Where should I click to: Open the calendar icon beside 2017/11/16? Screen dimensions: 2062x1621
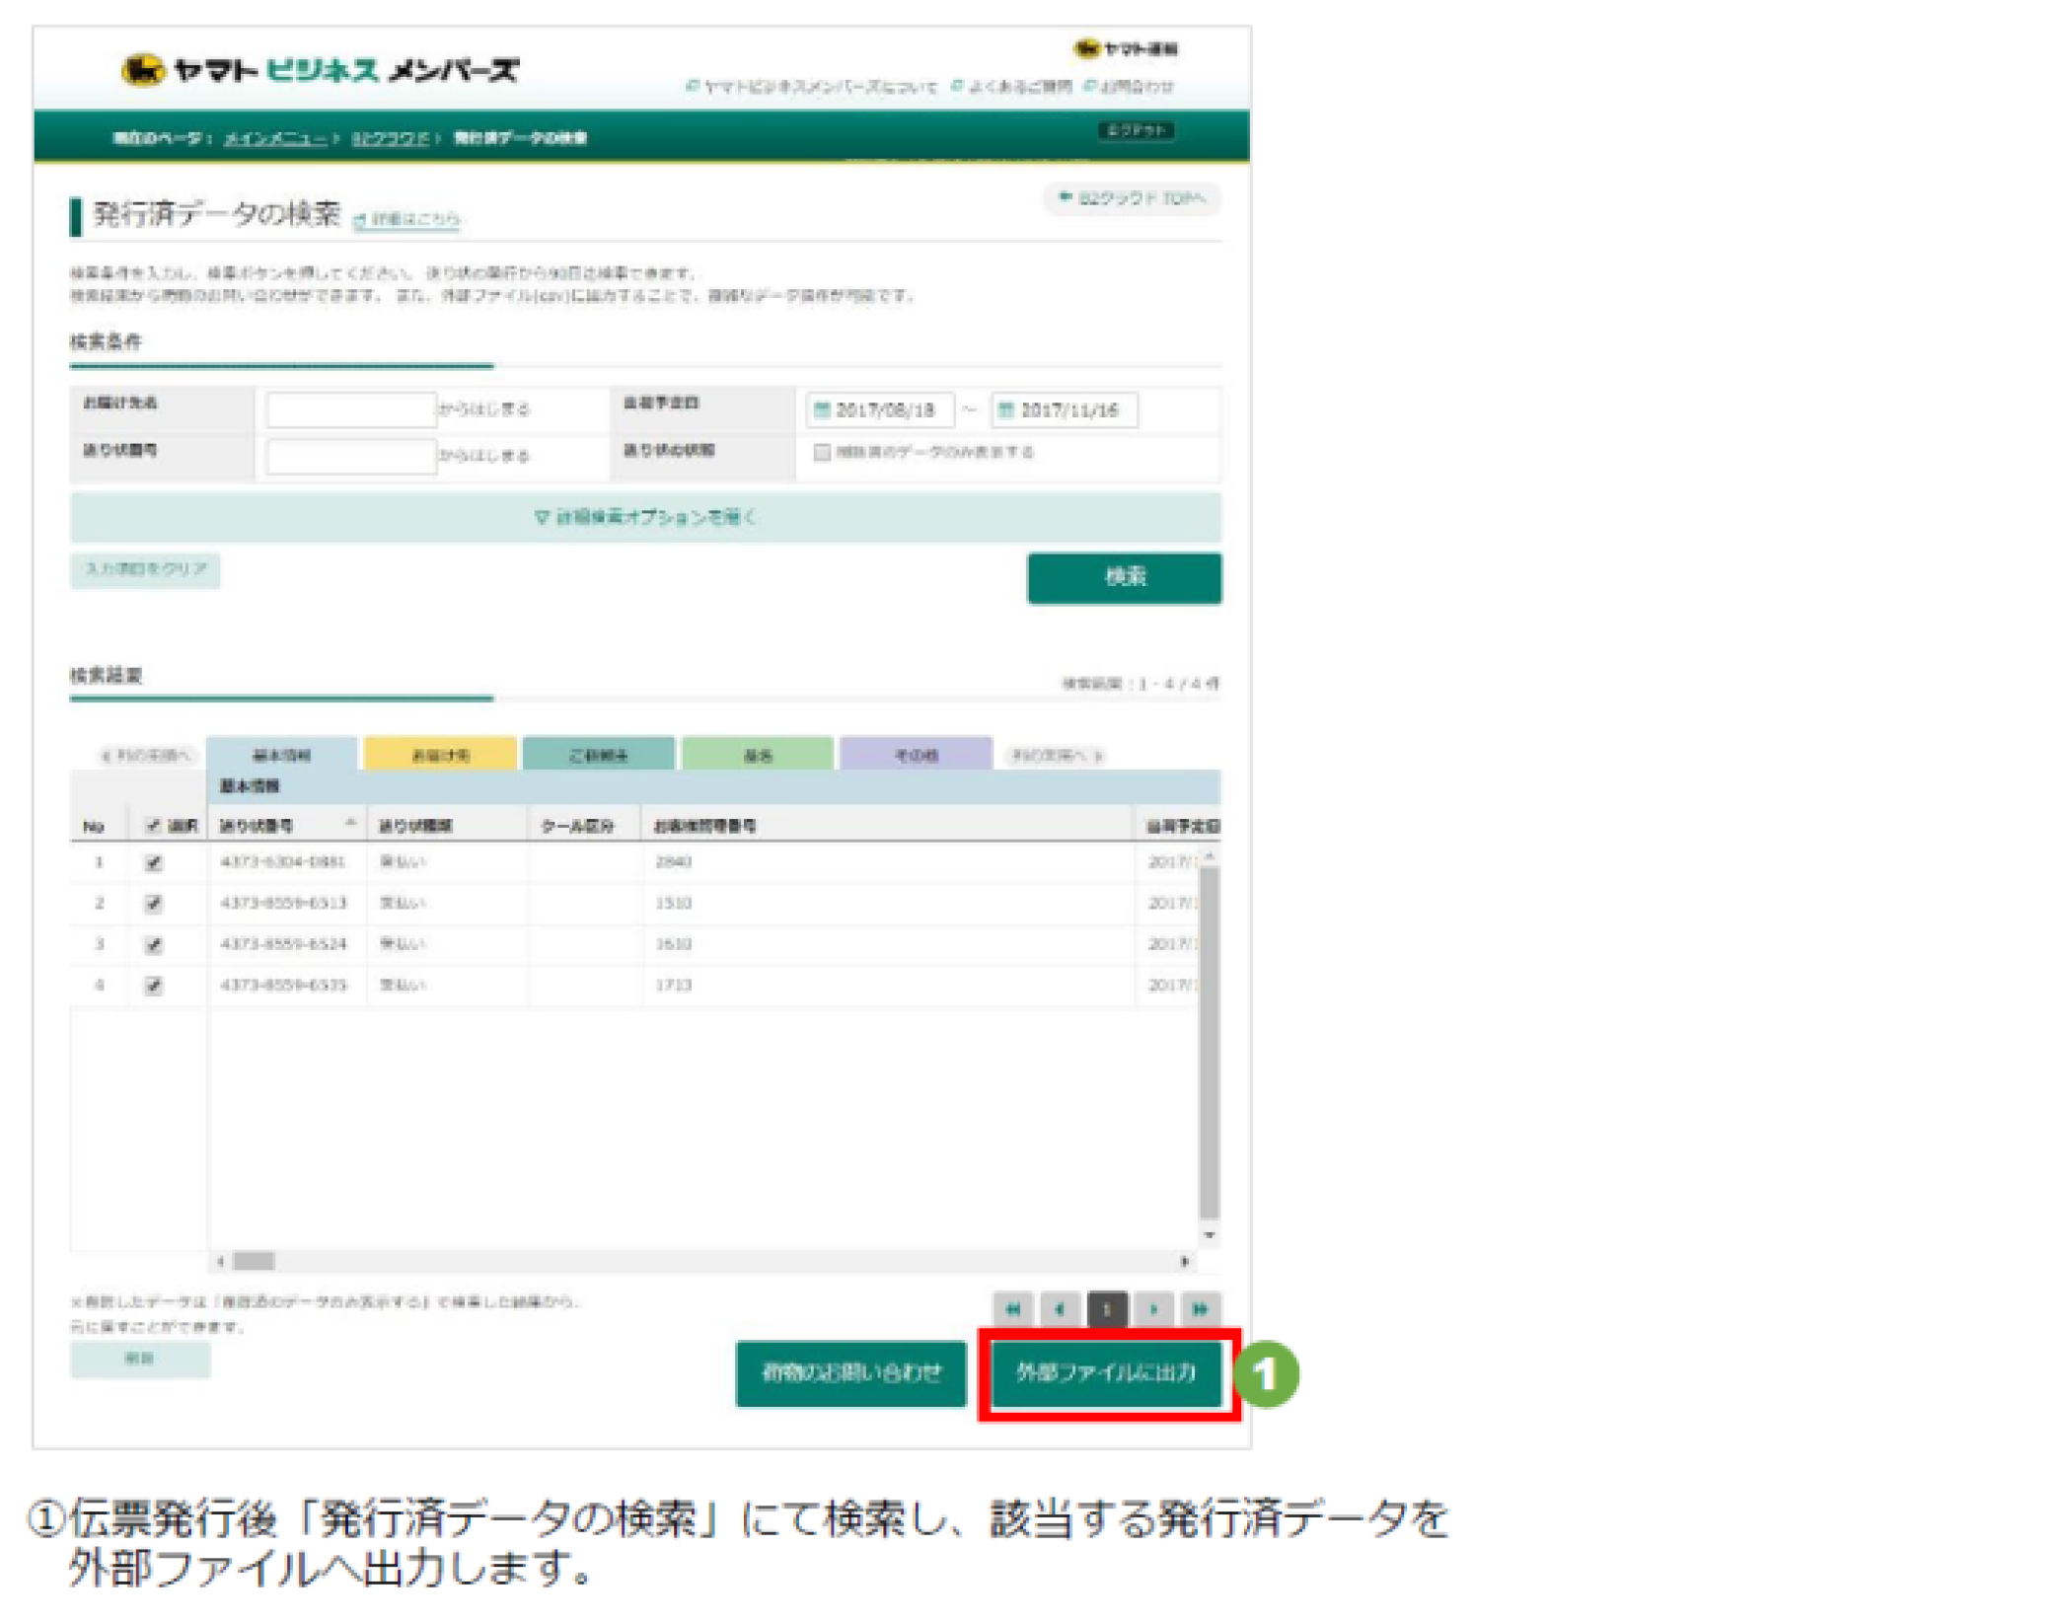[x=1006, y=410]
